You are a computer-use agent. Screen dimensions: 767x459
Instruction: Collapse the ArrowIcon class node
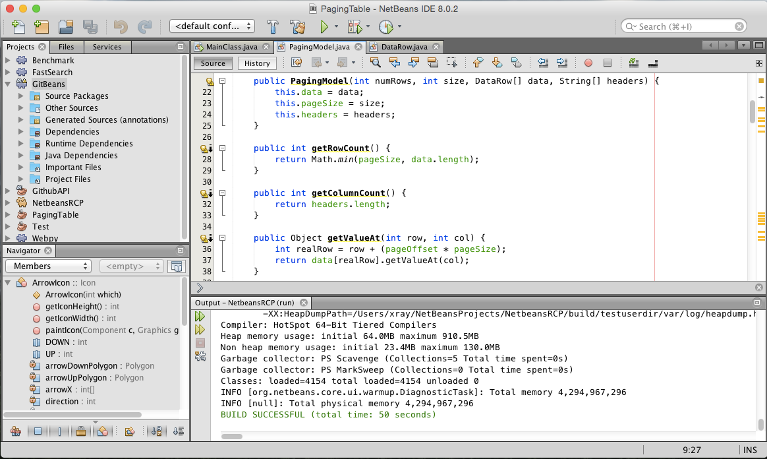tap(8, 282)
